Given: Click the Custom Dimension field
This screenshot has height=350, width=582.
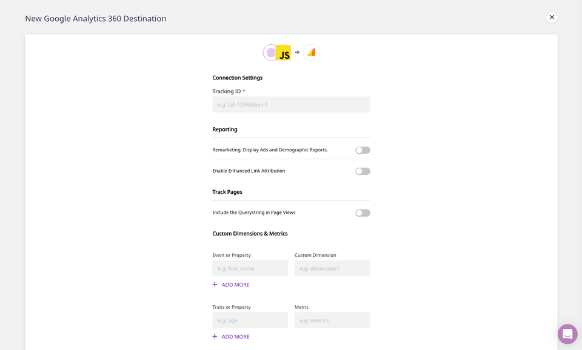Looking at the screenshot, I should coord(332,268).
